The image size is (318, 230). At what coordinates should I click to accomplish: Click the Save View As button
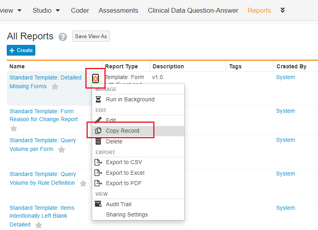point(91,36)
